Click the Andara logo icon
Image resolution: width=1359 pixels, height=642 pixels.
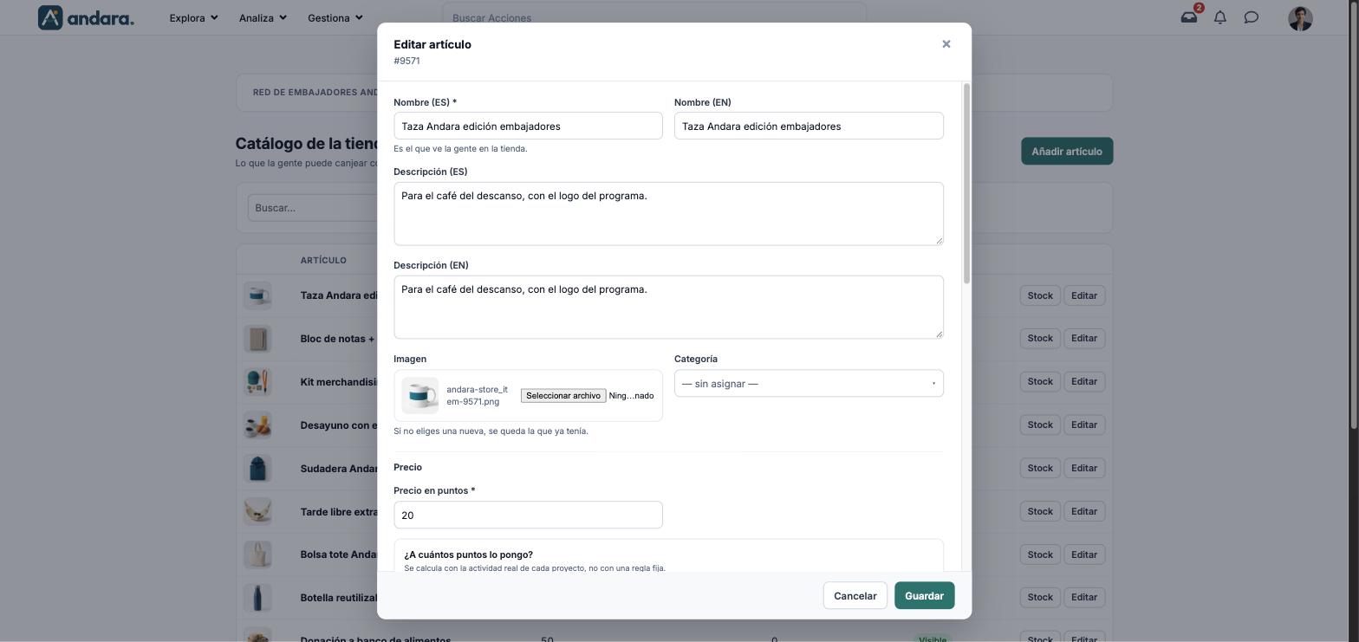pyautogui.click(x=50, y=17)
